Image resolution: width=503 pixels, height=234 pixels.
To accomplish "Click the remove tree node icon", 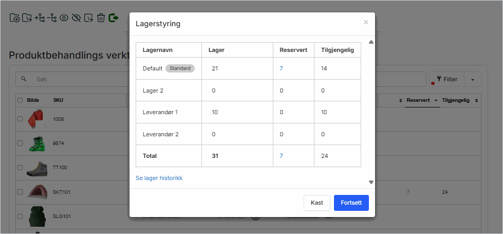I will tap(52, 17).
